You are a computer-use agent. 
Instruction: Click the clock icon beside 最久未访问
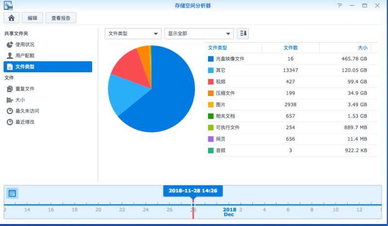(10, 111)
